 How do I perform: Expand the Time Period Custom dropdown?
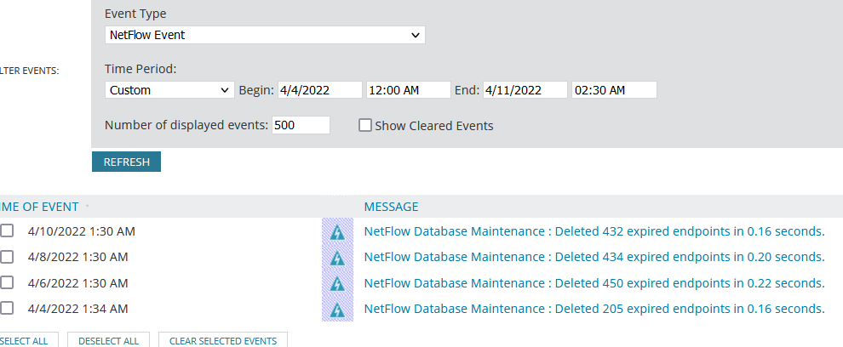pos(169,90)
